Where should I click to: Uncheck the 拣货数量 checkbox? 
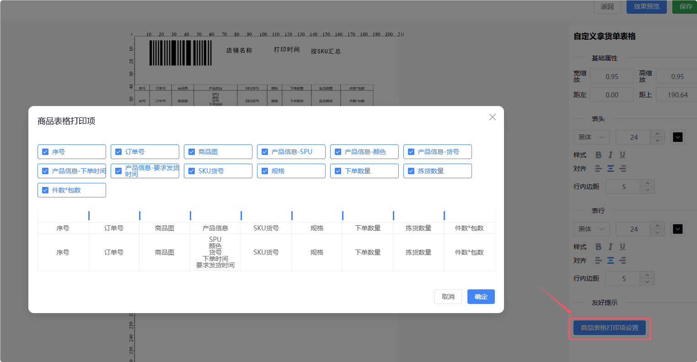pos(411,171)
